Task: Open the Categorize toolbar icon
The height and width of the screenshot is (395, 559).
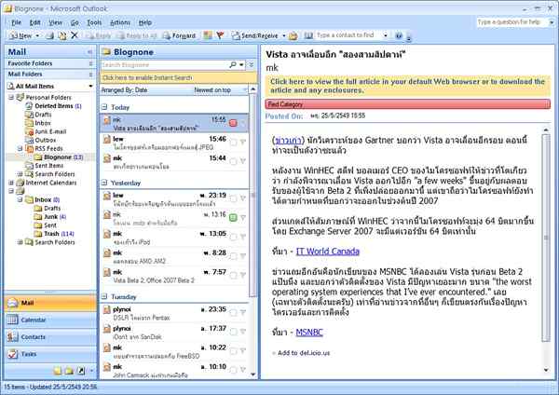Action: [208, 35]
